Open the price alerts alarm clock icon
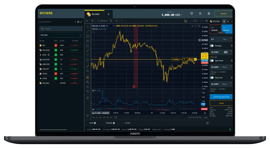This screenshot has width=270, height=148. coord(192,14)
